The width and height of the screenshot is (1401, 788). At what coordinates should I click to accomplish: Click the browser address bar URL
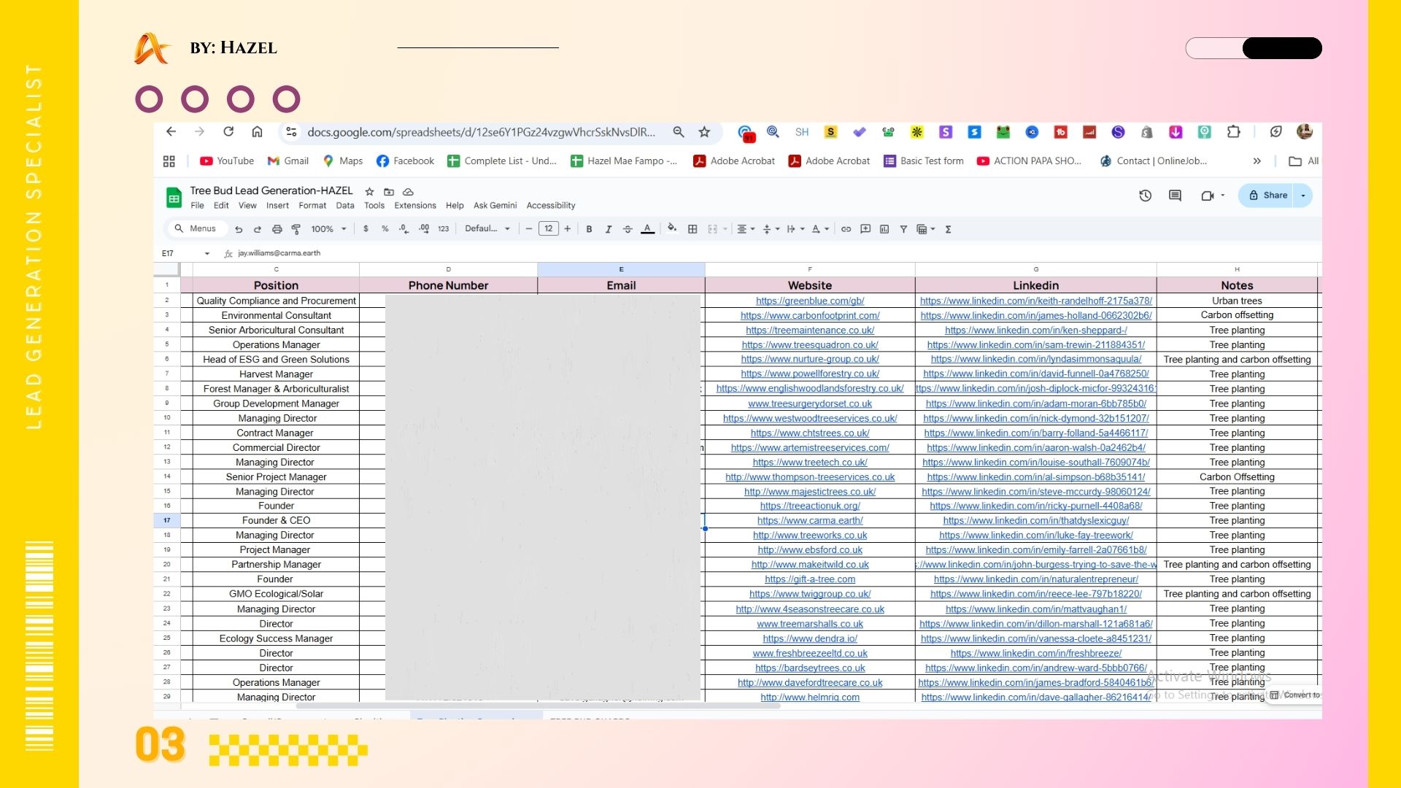tap(481, 132)
